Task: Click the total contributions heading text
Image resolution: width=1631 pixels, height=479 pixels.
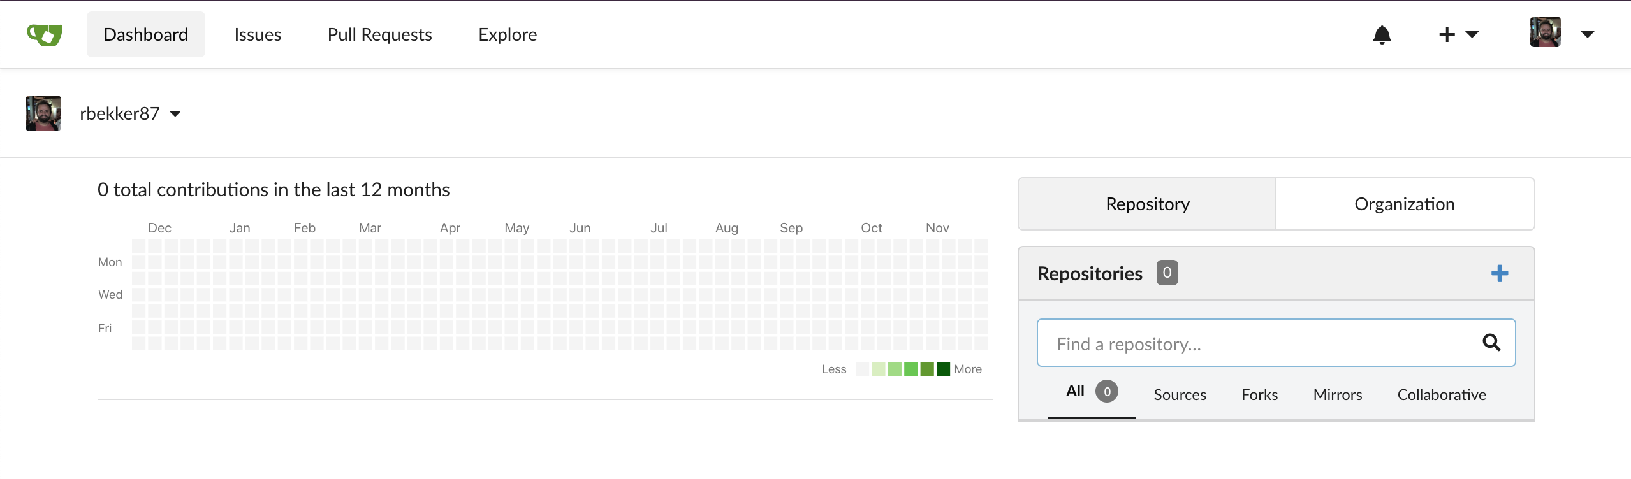Action: (274, 190)
